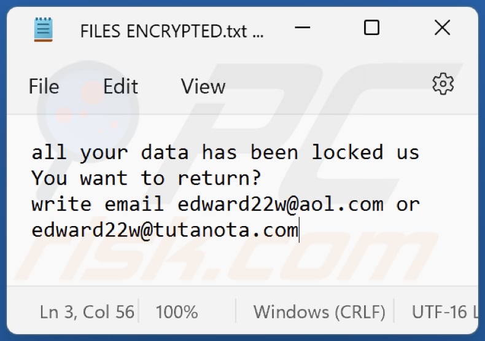This screenshot has width=485, height=341.
Task: Click in "You want to return?" line
Action: click(x=146, y=178)
